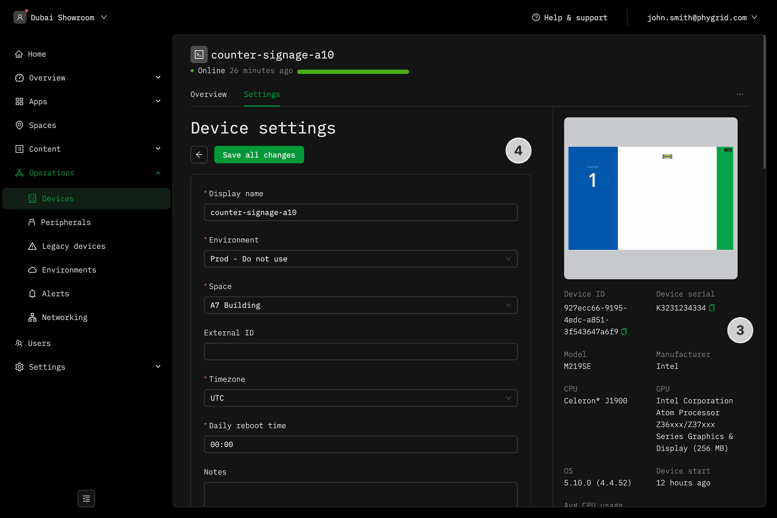
Task: Click the Help & support icon
Action: tap(536, 18)
